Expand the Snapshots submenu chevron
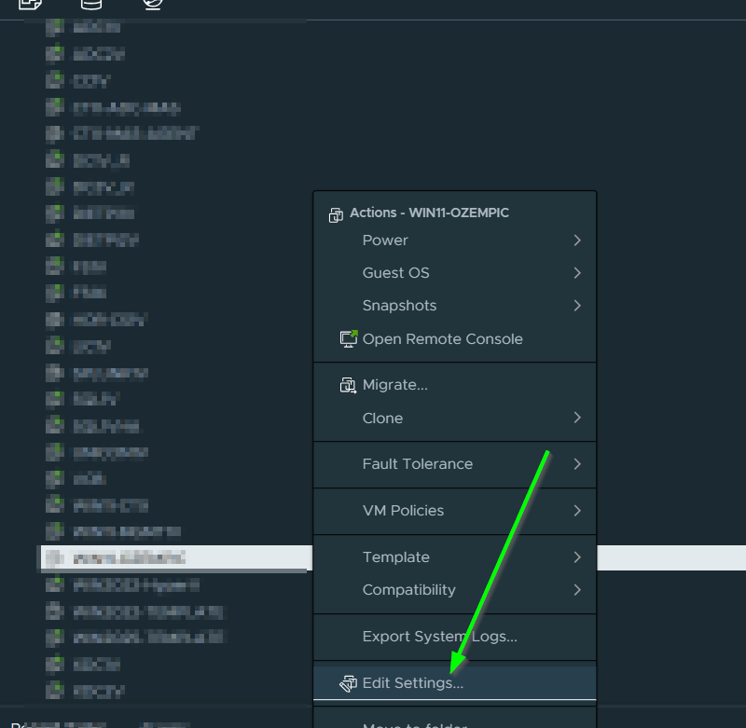 [x=577, y=306]
